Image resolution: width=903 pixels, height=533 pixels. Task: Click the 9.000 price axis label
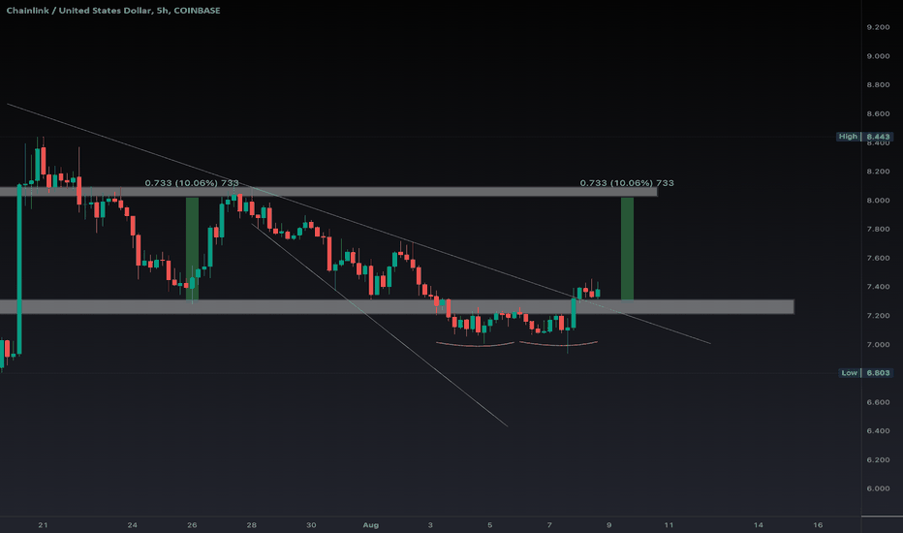878,56
